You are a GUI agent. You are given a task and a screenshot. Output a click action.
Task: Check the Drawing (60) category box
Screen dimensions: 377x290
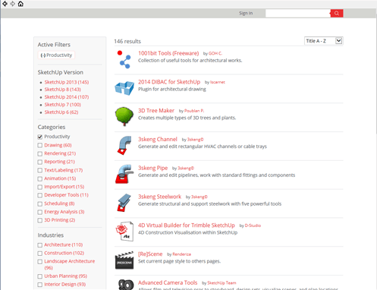40,145
